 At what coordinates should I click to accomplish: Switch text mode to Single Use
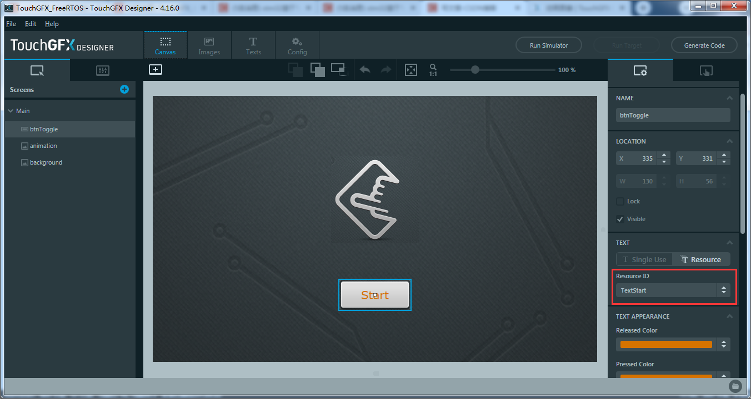(644, 259)
